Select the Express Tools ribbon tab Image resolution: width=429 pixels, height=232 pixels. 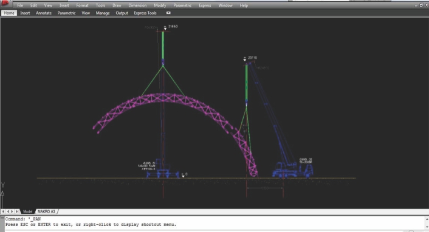point(145,13)
